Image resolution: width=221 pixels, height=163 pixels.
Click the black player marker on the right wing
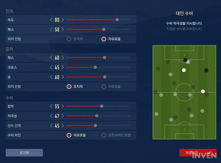(x=206, y=70)
